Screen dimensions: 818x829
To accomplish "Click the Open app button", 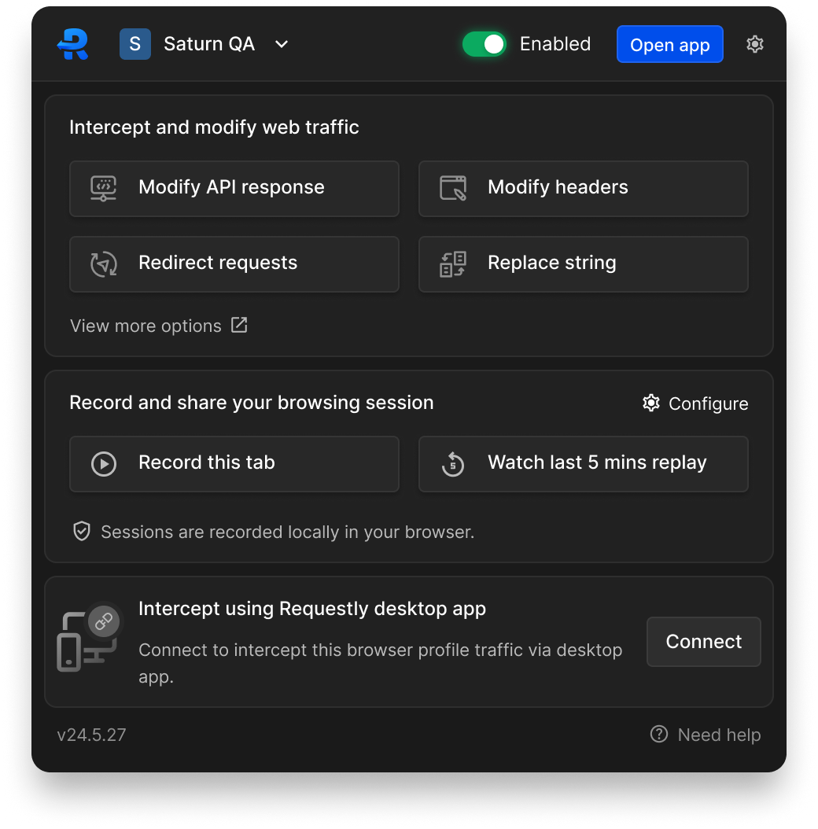I will [669, 44].
